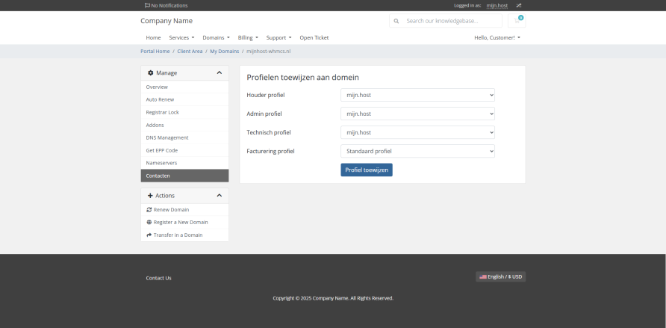Click the shopping cart icon

pyautogui.click(x=517, y=21)
